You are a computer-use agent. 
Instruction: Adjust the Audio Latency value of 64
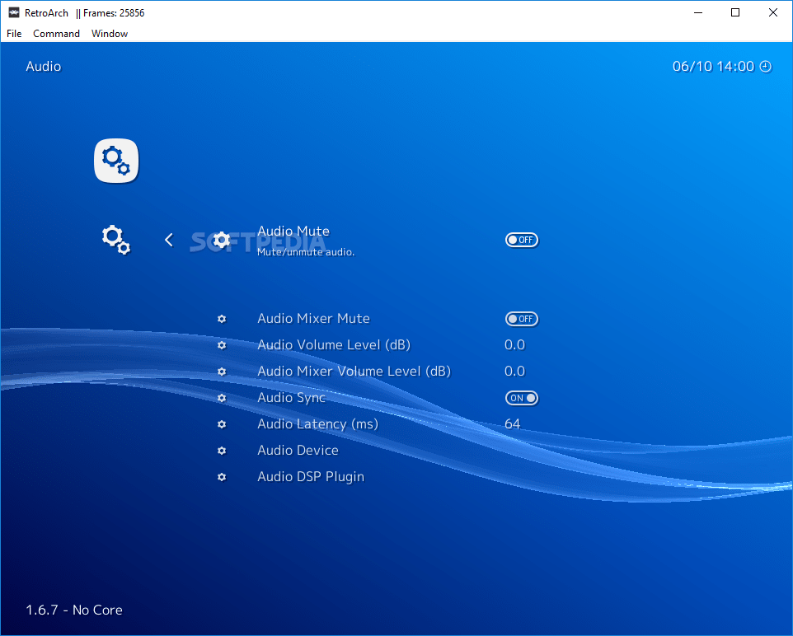click(x=513, y=424)
